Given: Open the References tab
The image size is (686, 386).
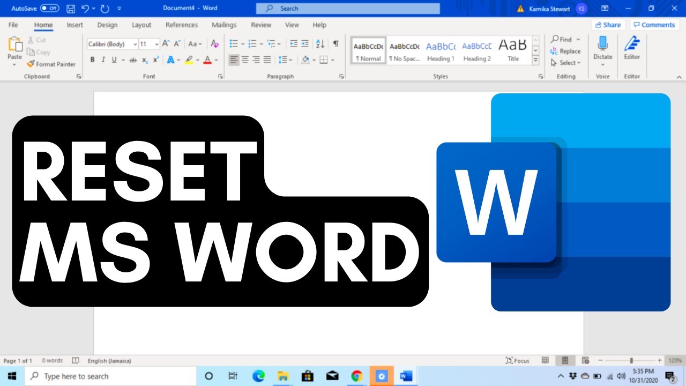Looking at the screenshot, I should pyautogui.click(x=182, y=25).
